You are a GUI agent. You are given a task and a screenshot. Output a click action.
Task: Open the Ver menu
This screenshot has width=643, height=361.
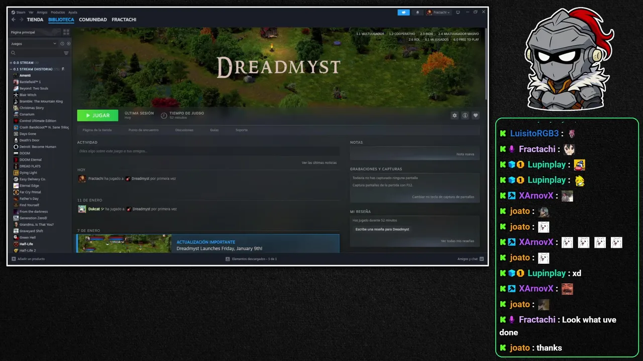point(31,13)
